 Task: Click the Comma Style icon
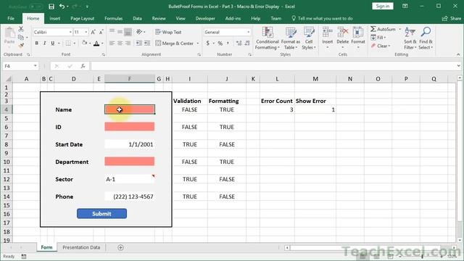coord(228,43)
